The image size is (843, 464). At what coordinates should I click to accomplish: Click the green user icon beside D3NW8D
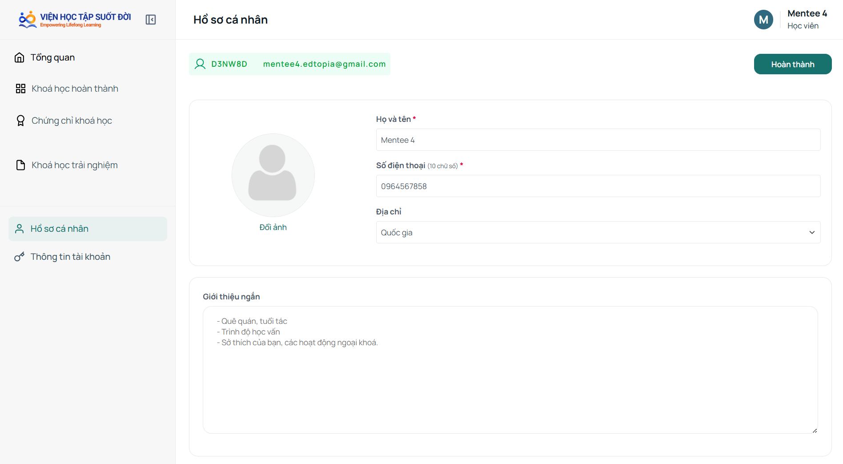click(x=200, y=64)
